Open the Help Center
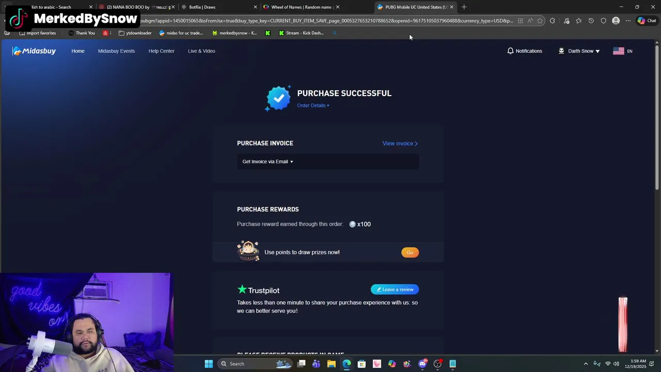The height and width of the screenshot is (372, 661). tap(162, 51)
